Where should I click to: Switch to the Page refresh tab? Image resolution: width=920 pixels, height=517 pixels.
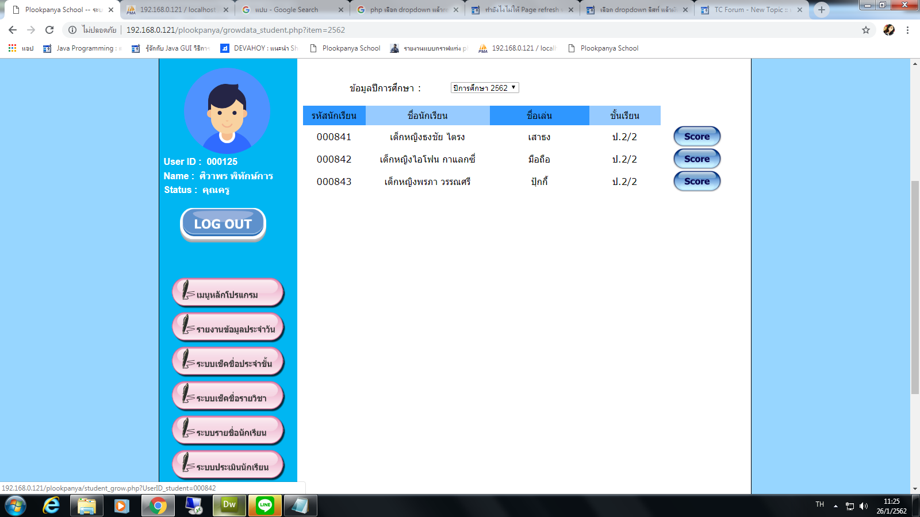click(522, 10)
